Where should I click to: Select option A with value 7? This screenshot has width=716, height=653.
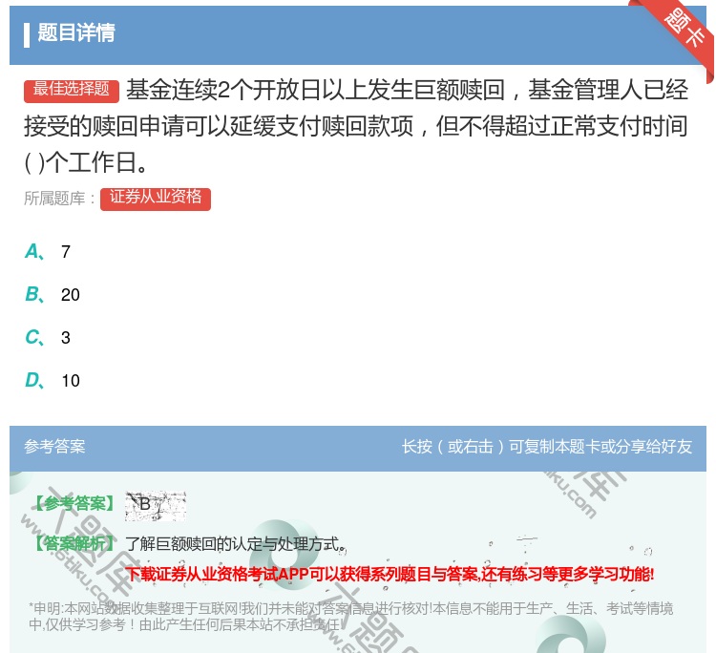(x=48, y=252)
